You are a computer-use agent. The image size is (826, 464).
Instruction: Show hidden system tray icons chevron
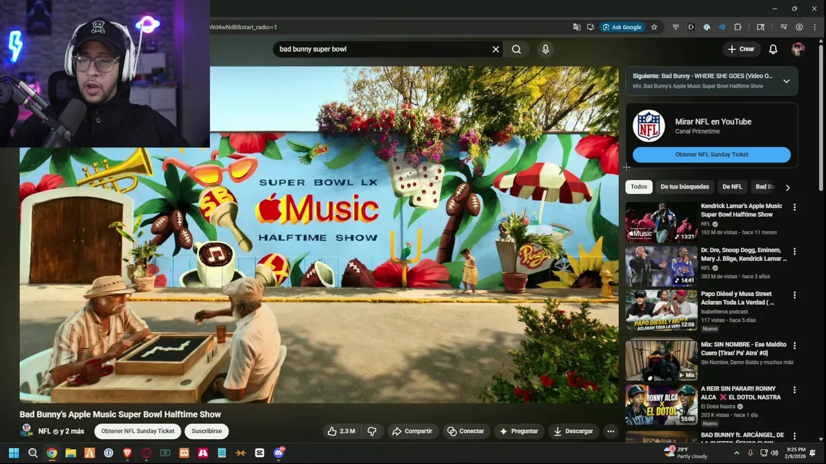pos(736,453)
